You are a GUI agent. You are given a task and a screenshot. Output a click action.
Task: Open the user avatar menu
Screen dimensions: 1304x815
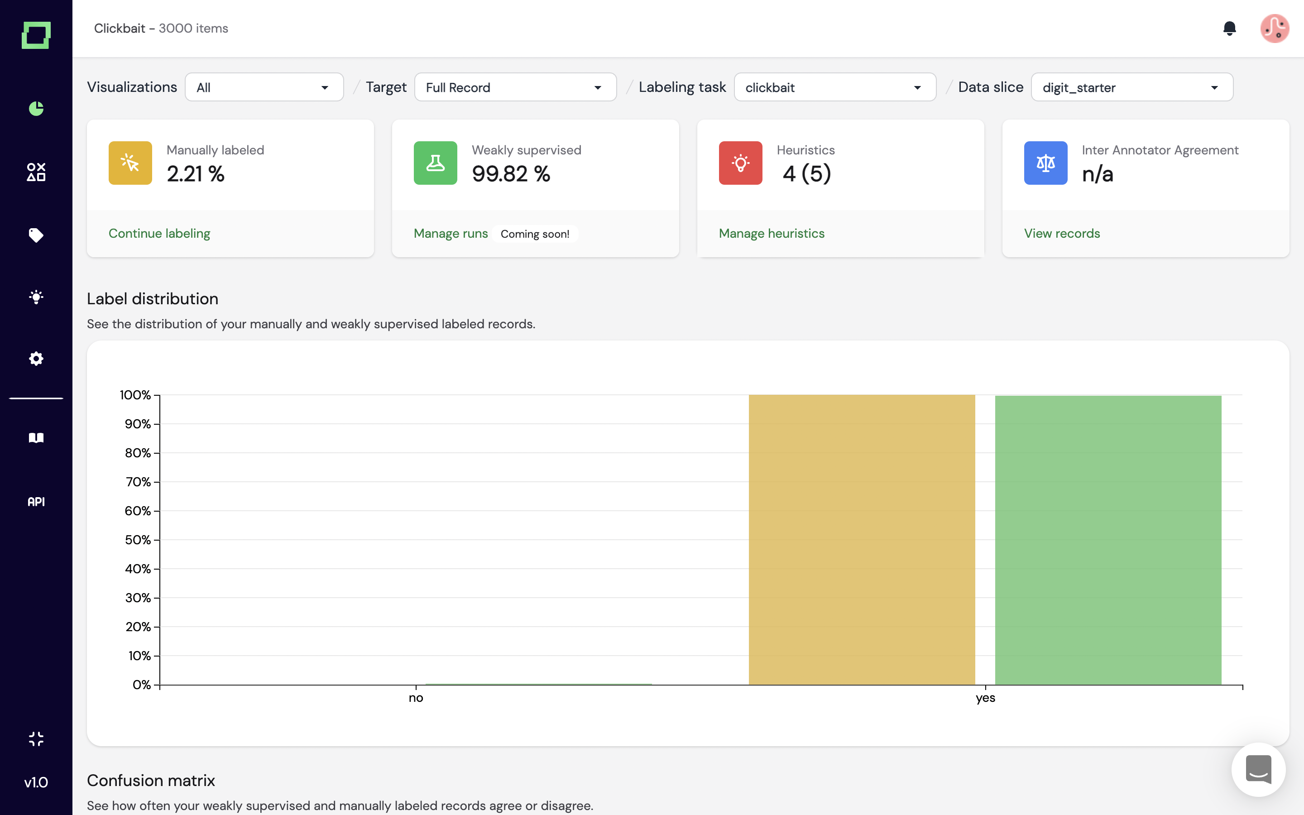tap(1275, 28)
